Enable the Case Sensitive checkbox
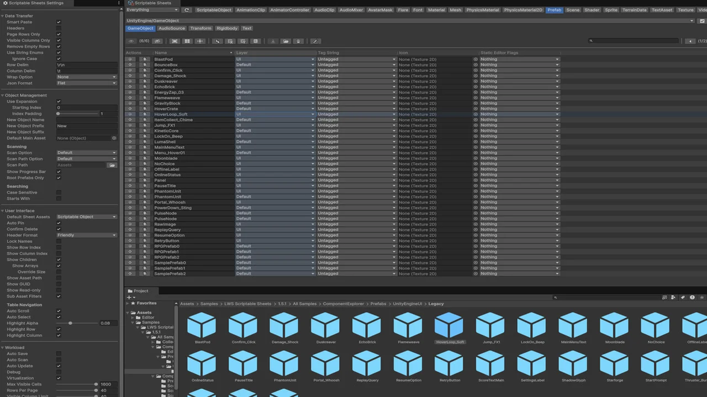Image resolution: width=707 pixels, height=397 pixels. tap(59, 192)
